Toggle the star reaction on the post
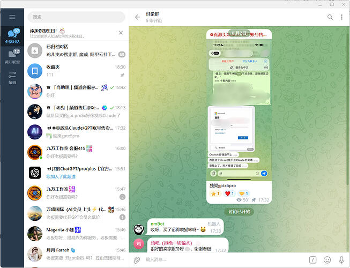350x268 pixels. coord(215,193)
